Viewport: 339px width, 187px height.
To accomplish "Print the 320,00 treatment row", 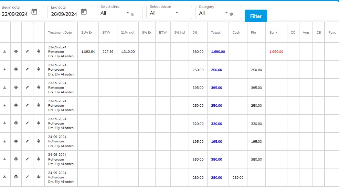I will pos(16,123).
